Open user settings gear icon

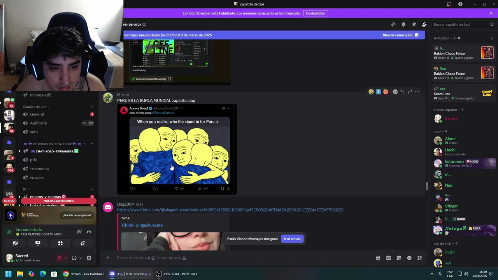coord(89,258)
